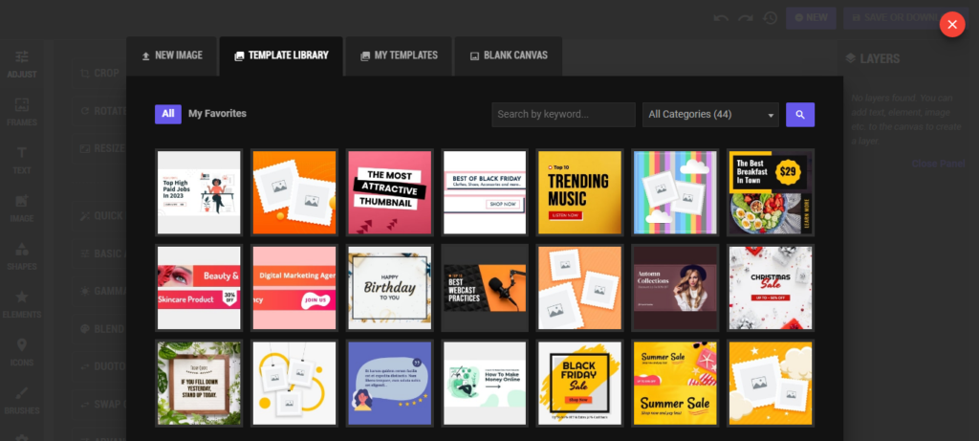Viewport: 979px width, 441px height.
Task: Switch to the New Image tab
Action: [172, 55]
